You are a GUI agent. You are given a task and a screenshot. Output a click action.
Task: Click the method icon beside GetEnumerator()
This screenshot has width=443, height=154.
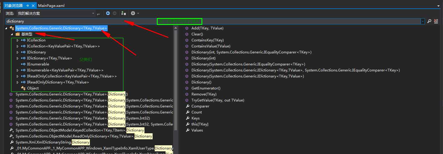(x=187, y=88)
